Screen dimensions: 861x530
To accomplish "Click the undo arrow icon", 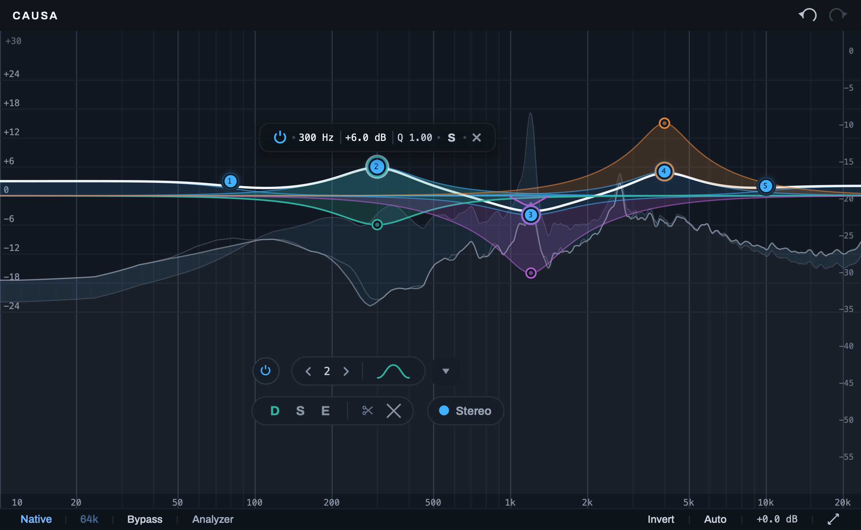I will (x=808, y=15).
